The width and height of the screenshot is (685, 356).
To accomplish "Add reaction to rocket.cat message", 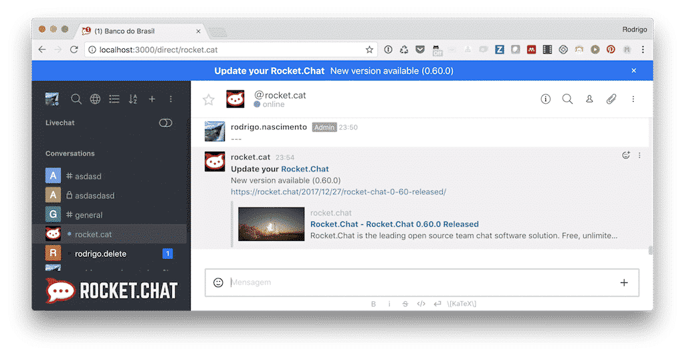I will [x=626, y=155].
